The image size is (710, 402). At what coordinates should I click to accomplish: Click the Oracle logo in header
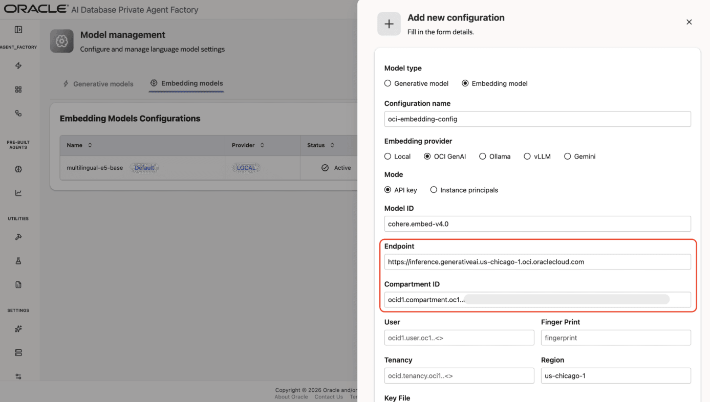[36, 9]
